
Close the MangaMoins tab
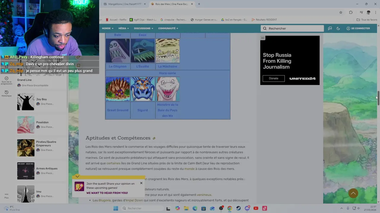pyautogui.click(x=145, y=4)
